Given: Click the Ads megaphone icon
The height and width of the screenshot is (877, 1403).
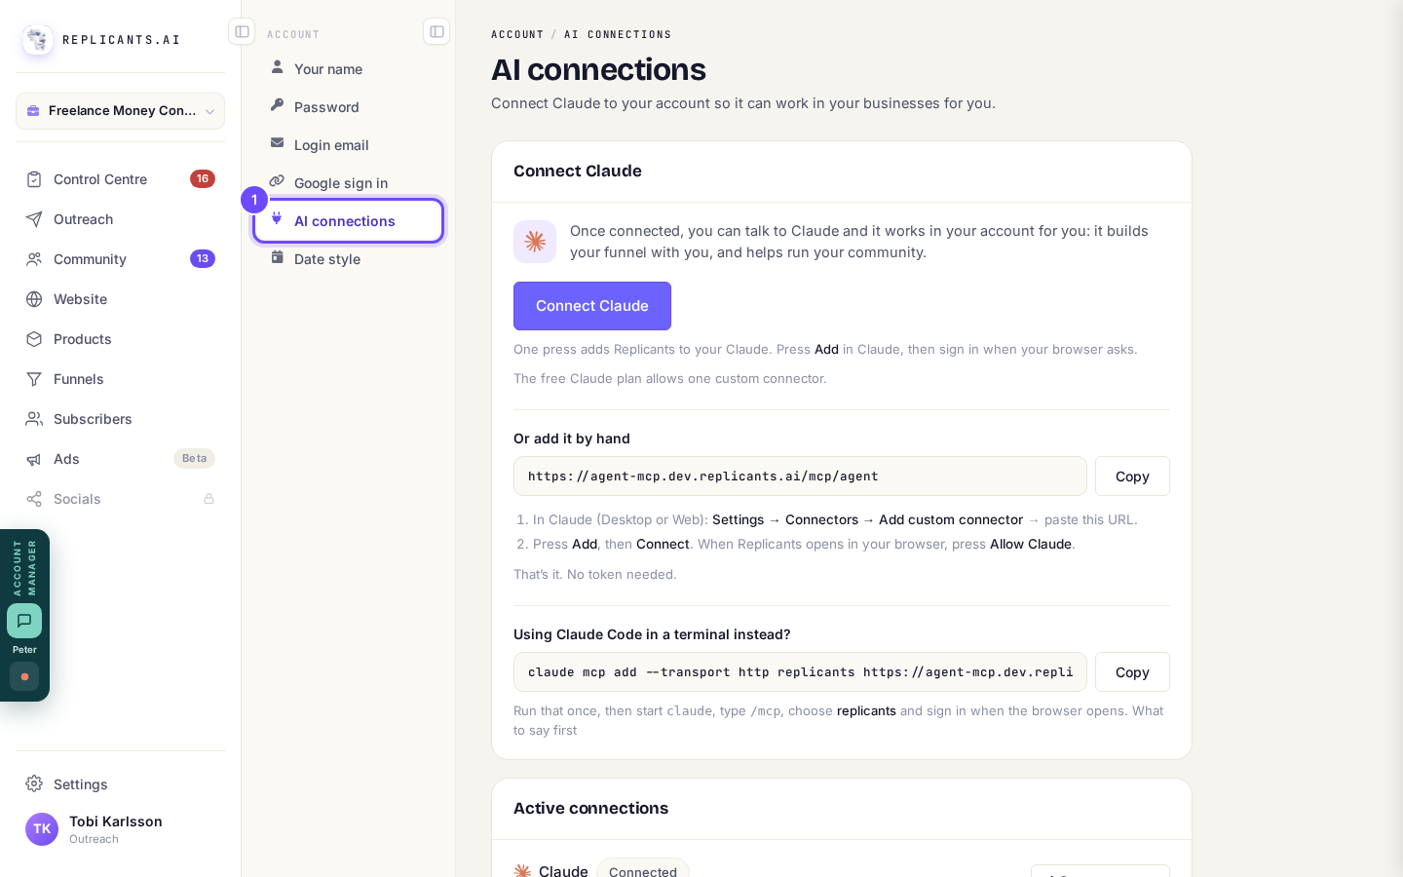Looking at the screenshot, I should [34, 459].
